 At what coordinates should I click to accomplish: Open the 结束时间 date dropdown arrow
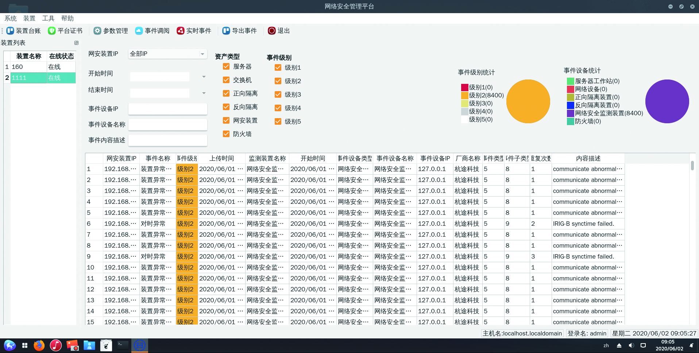coord(204,93)
